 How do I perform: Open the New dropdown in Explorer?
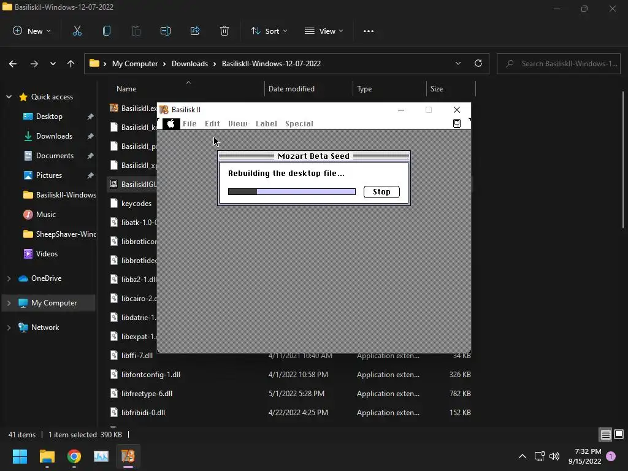32,31
